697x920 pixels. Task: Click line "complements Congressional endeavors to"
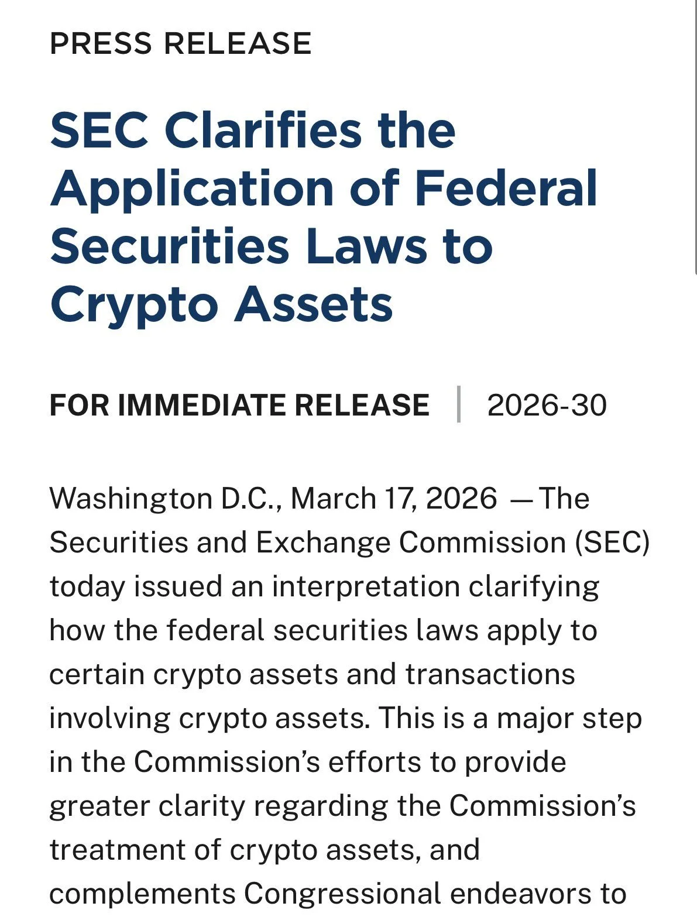click(x=338, y=894)
